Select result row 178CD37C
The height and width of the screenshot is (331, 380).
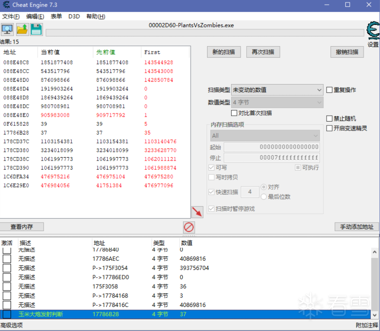tap(95, 142)
